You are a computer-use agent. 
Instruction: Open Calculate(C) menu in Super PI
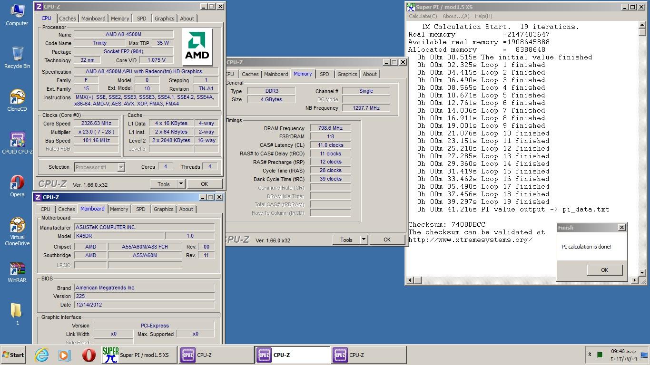423,16
